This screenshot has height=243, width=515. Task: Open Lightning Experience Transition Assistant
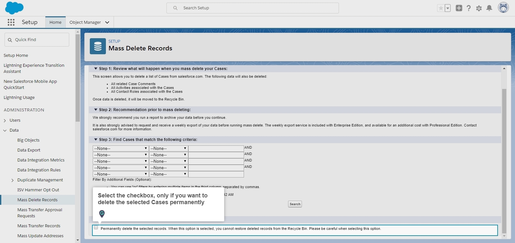(34, 68)
